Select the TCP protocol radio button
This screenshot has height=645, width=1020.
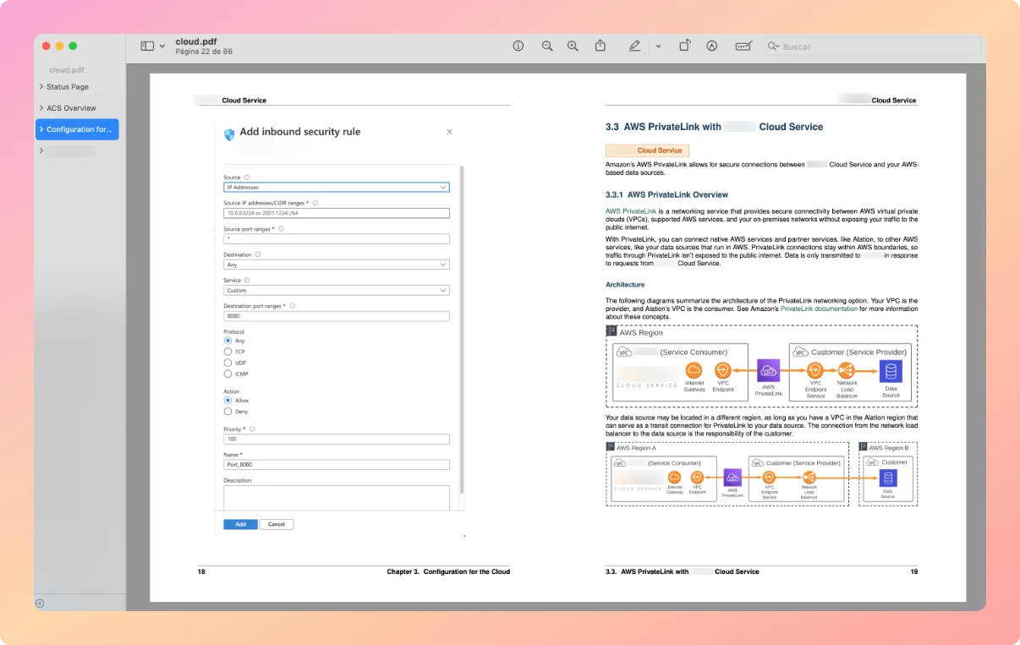(x=228, y=352)
